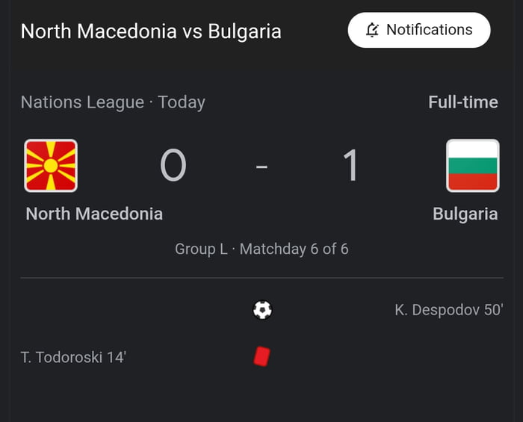Click the Group L label
The width and height of the screenshot is (523, 422).
tap(201, 249)
